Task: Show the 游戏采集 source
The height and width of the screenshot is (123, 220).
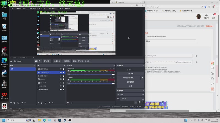Action: 61,86
